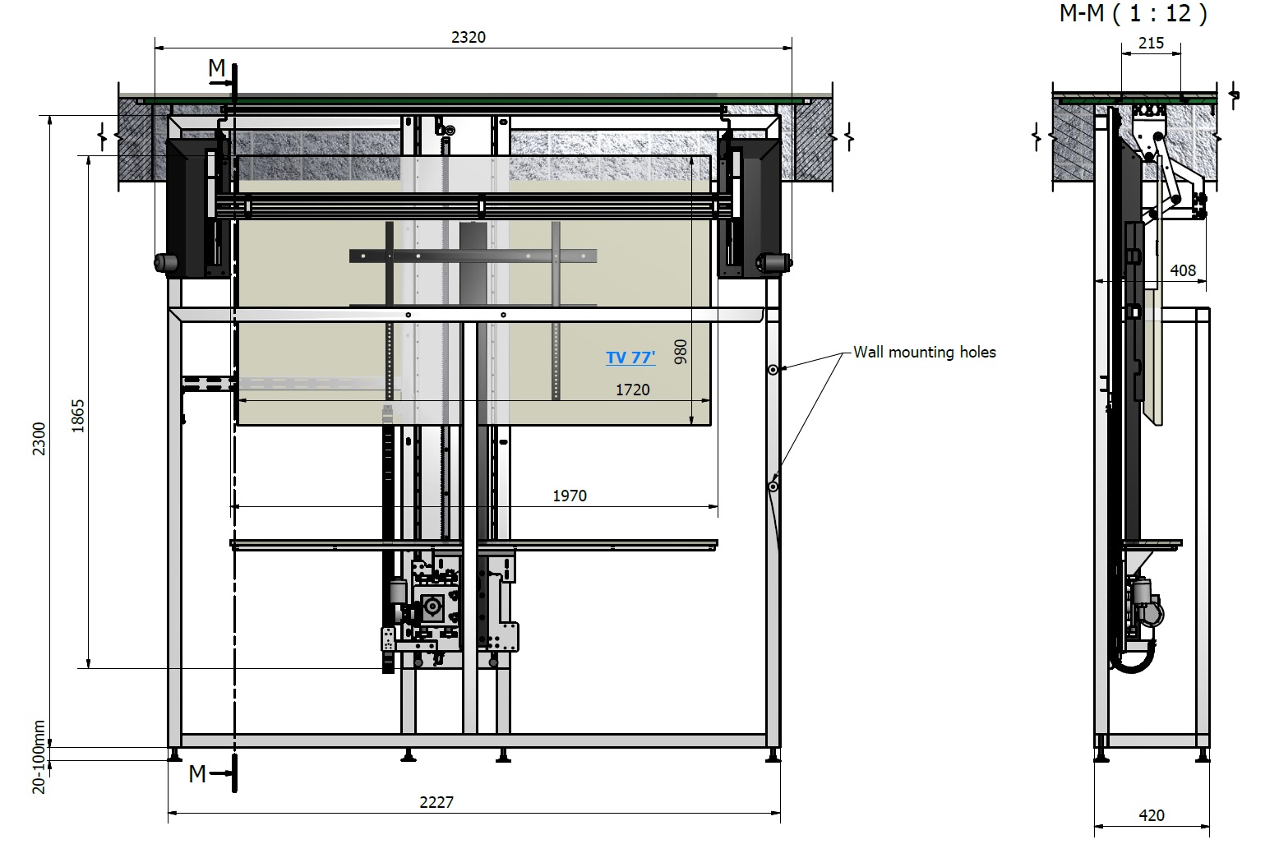Click the 980 TV height dimension
Screen dimensions: 1279x858
(680, 352)
